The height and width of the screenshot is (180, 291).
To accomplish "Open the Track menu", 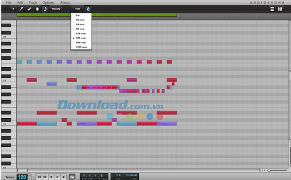I will tap(33, 3).
